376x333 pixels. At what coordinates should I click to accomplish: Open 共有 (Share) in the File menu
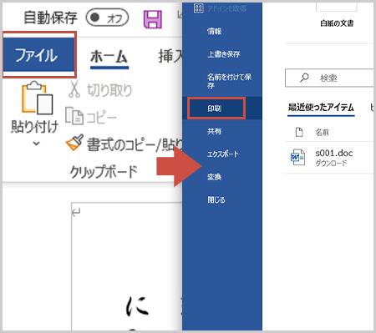pyautogui.click(x=214, y=131)
